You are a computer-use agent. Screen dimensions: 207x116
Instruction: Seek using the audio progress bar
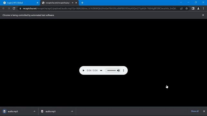coord(101,71)
